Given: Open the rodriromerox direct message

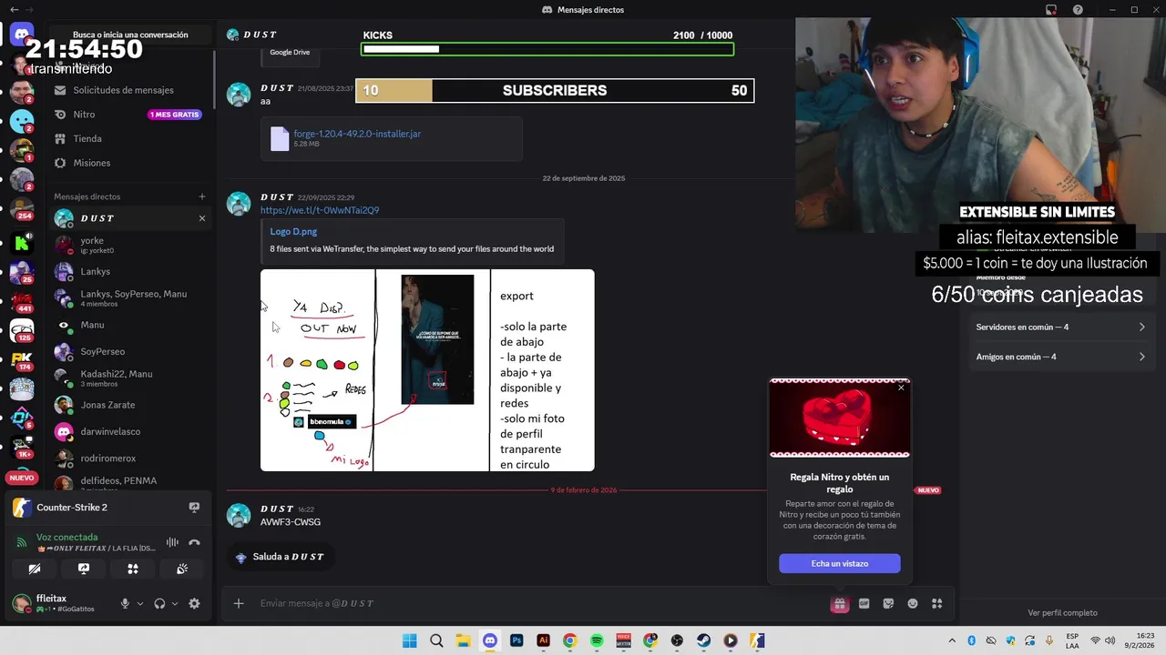Looking at the screenshot, I should coord(129,458).
